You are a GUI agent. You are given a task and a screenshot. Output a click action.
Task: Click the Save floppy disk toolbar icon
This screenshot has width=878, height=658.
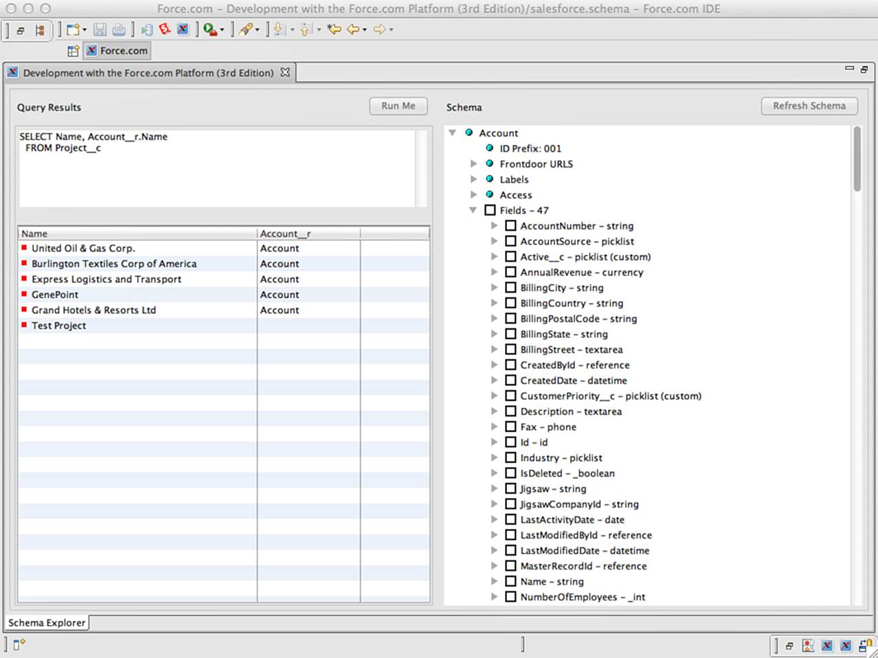(100, 30)
